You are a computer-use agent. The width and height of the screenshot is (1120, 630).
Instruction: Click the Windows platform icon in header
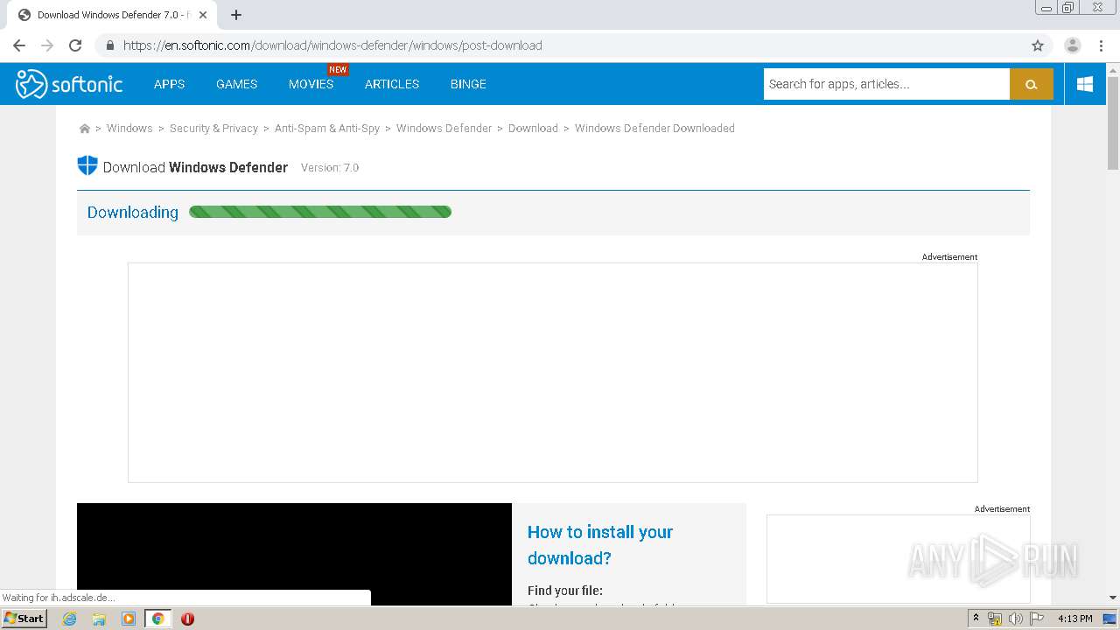(x=1085, y=84)
